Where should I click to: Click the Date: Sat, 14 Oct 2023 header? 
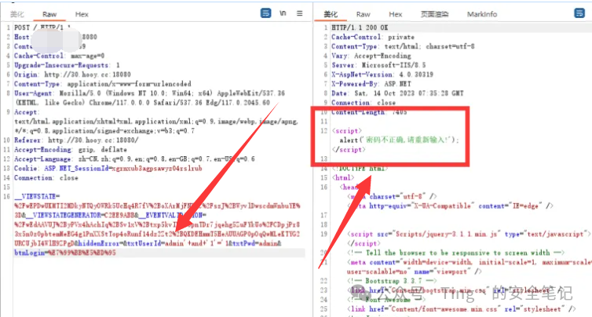click(397, 93)
